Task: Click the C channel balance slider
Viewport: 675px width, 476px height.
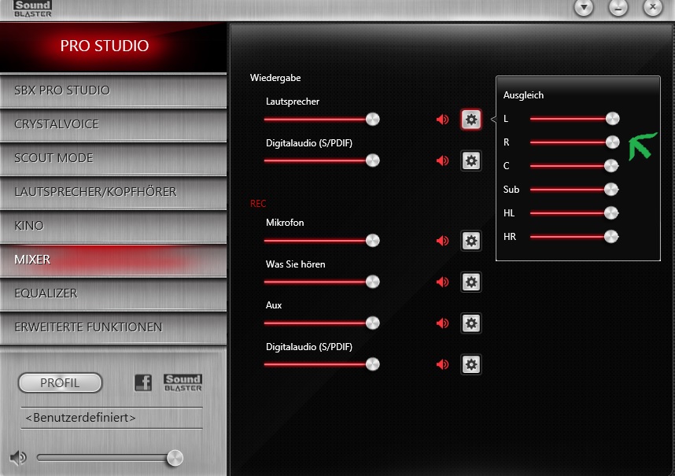Action: (574, 166)
